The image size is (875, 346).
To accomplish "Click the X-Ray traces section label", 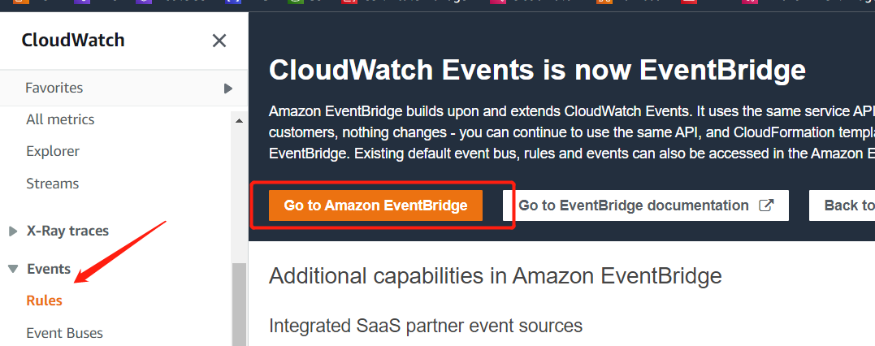I will [67, 231].
